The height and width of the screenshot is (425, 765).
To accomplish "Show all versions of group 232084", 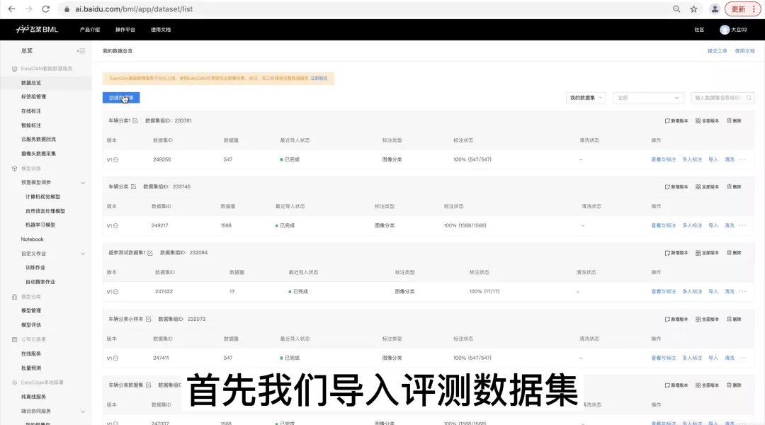I will 707,253.
